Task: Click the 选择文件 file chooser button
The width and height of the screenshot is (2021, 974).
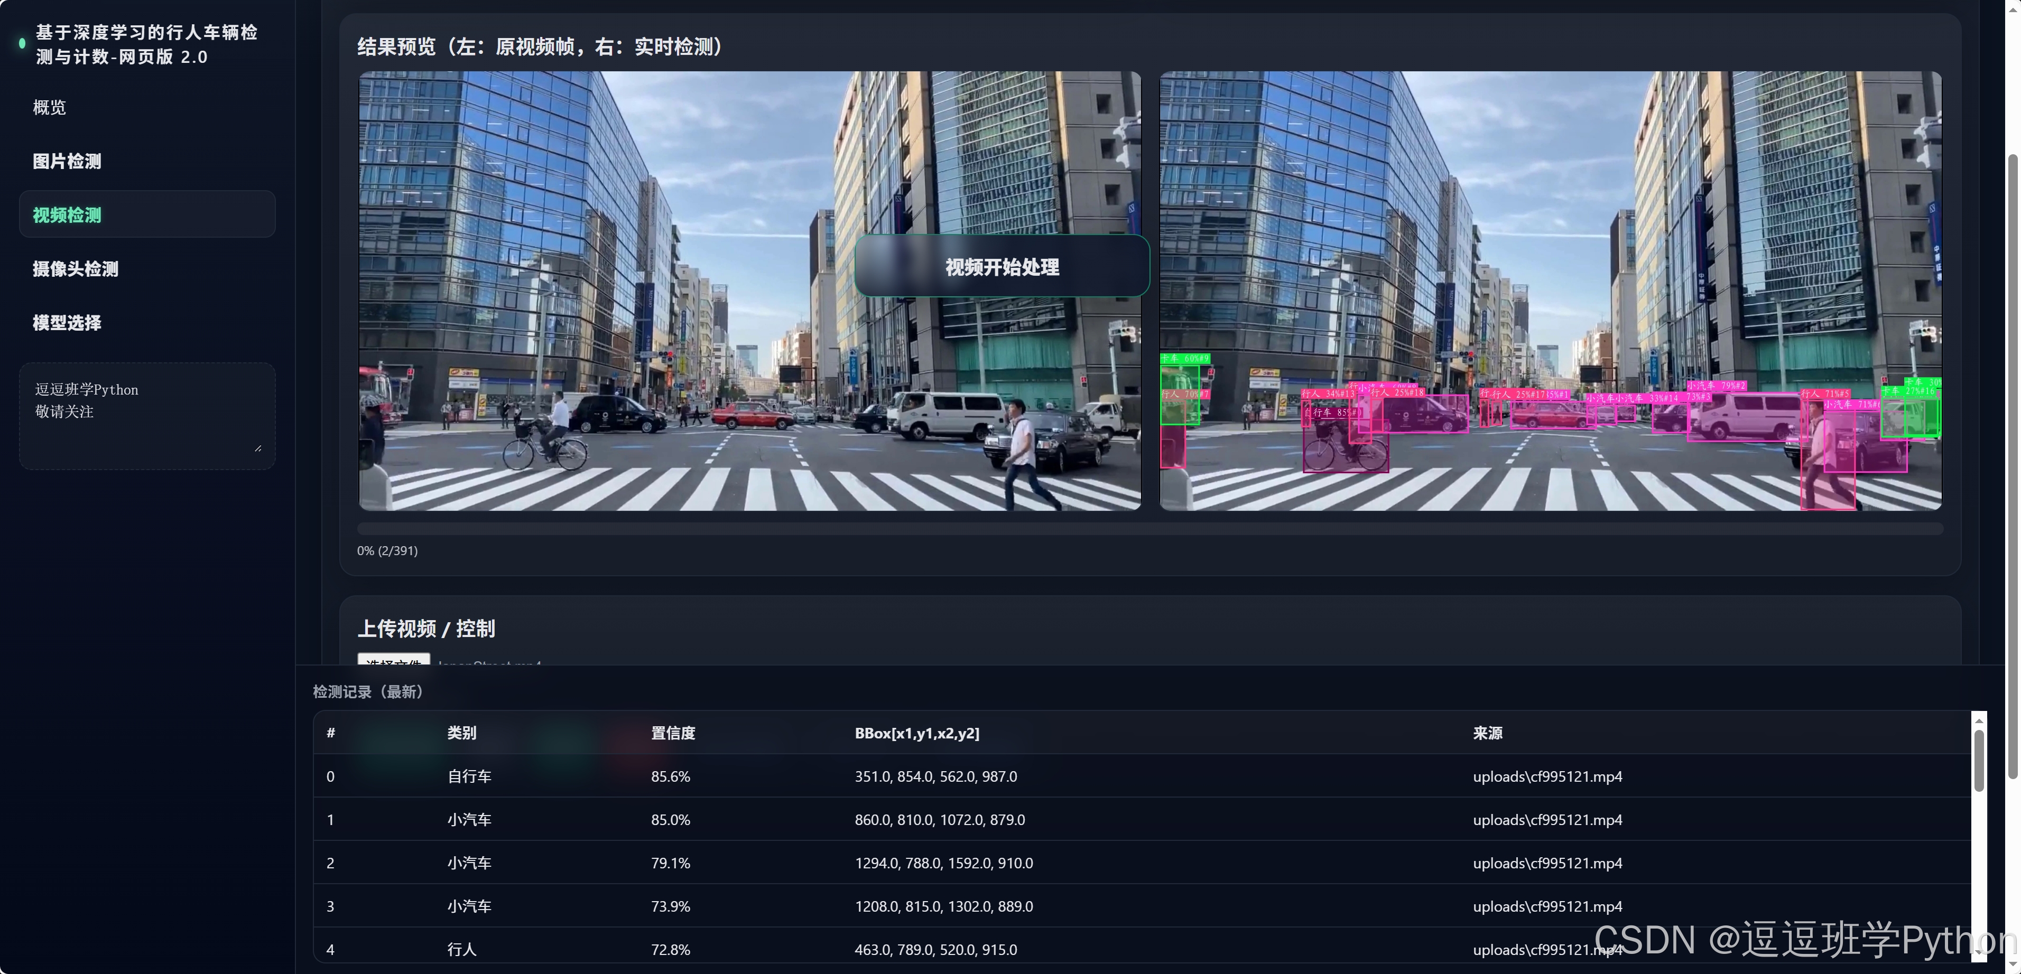Action: (x=394, y=660)
